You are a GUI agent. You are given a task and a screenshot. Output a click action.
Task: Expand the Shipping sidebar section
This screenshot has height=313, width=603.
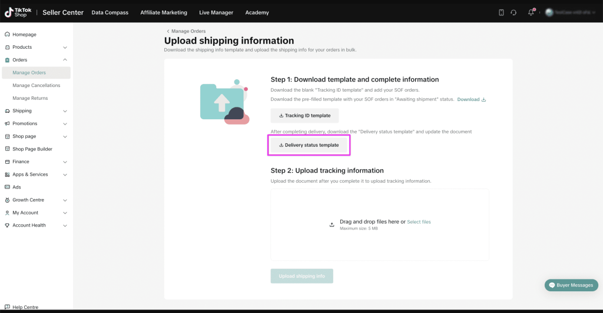(65, 111)
